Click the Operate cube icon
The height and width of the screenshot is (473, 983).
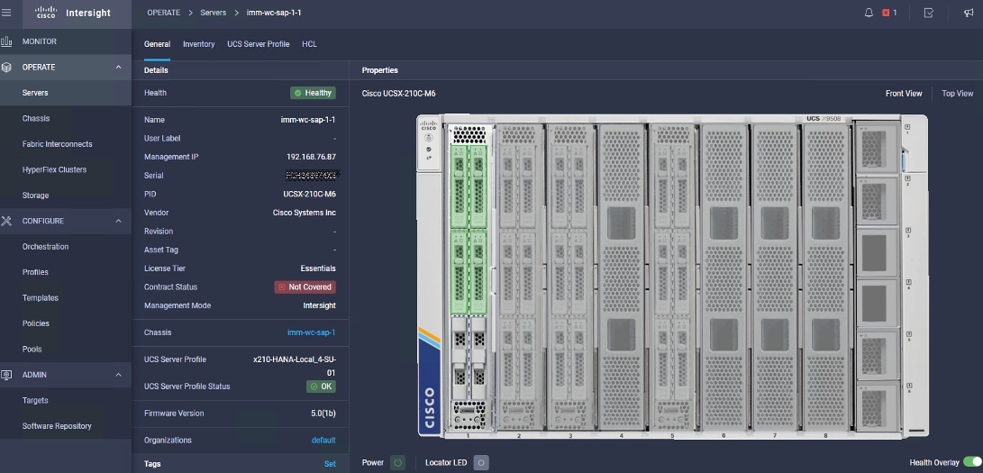click(x=6, y=67)
